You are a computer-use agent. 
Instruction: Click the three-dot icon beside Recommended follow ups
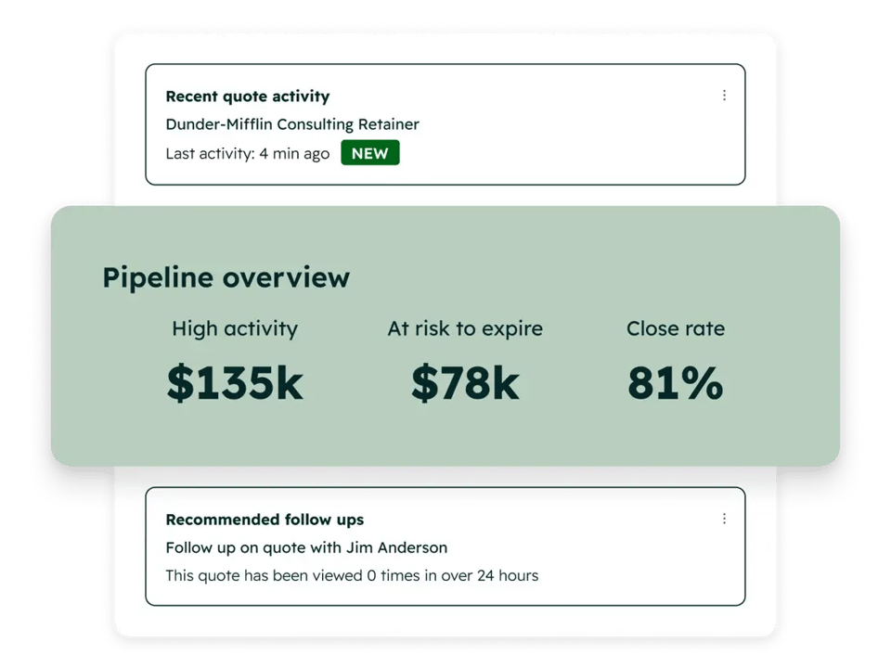[x=724, y=519]
